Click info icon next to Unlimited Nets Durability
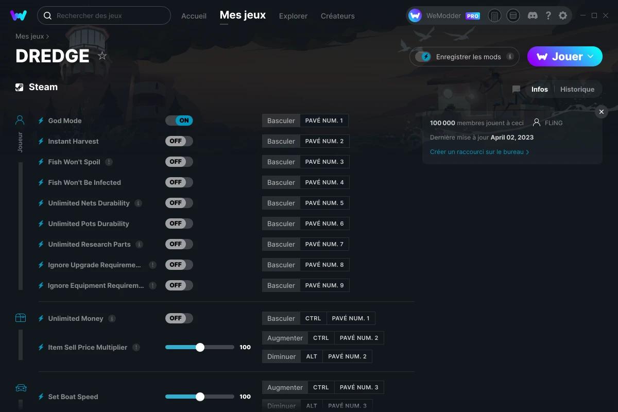 (138, 203)
